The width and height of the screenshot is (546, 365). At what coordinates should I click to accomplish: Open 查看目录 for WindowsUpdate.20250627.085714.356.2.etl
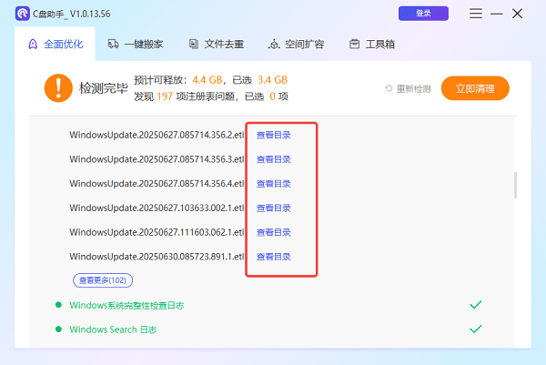click(x=273, y=135)
